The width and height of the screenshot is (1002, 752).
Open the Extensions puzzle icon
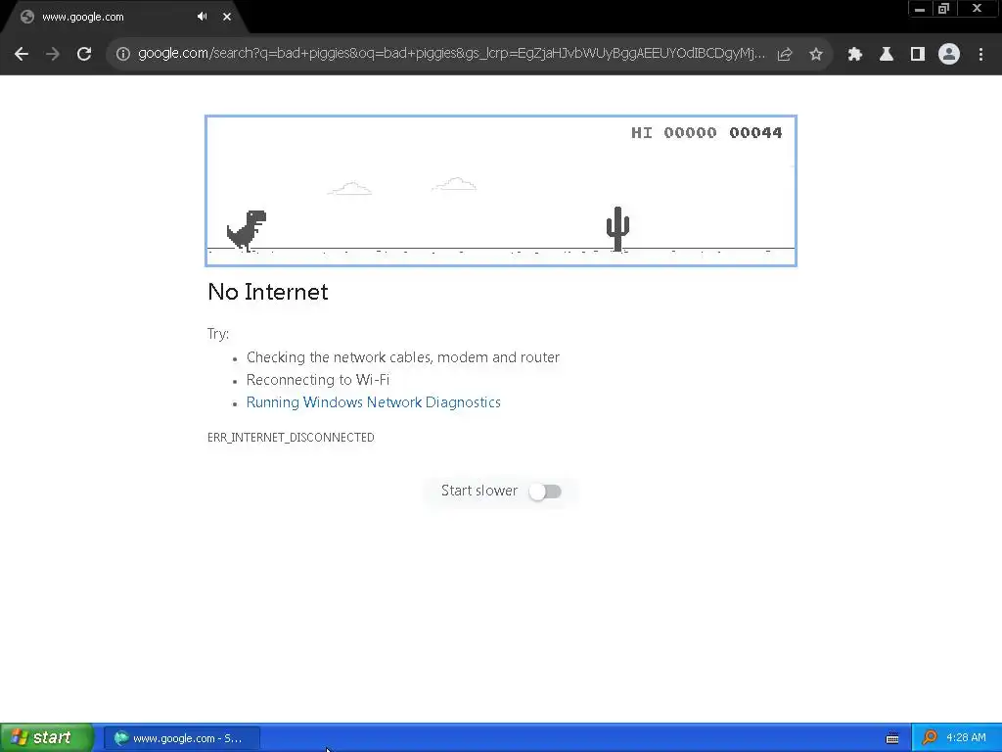(854, 54)
